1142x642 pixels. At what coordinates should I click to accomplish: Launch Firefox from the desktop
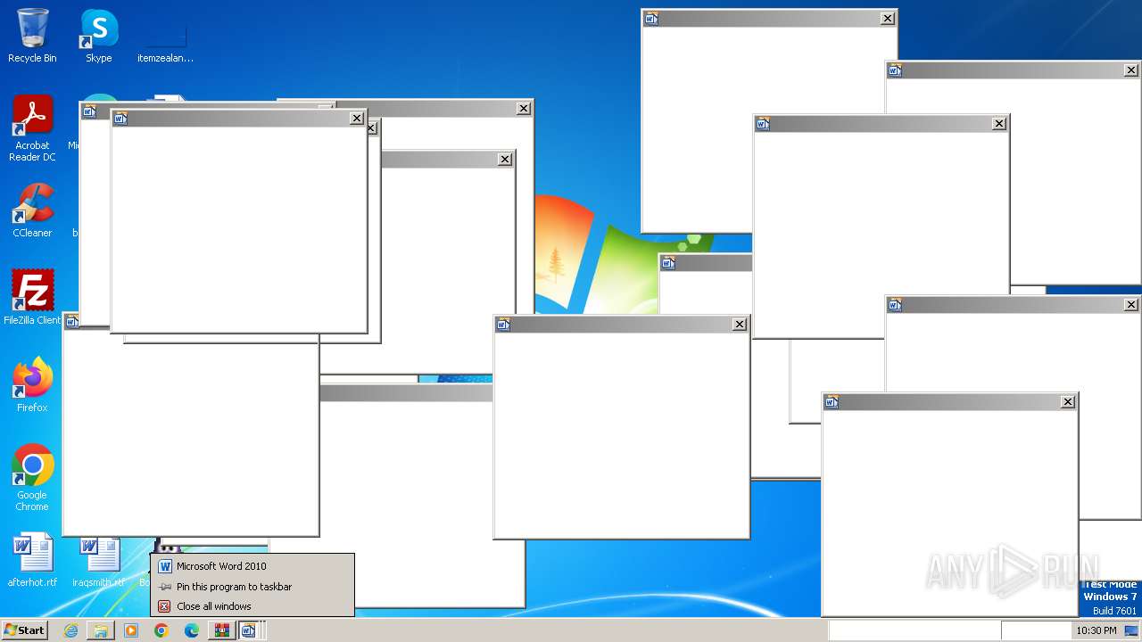32,385
